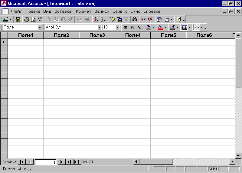The width and height of the screenshot is (242, 173).
Task: Go to next record navigation button
Action: pos(61,162)
